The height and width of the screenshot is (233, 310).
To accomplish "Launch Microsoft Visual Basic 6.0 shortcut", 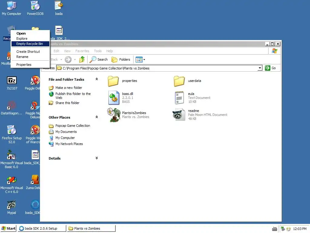I will (x=12, y=159).
